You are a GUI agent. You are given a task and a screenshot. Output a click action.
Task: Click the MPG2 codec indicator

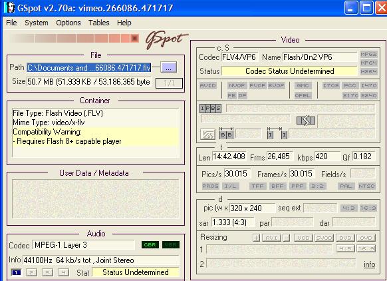point(368,55)
